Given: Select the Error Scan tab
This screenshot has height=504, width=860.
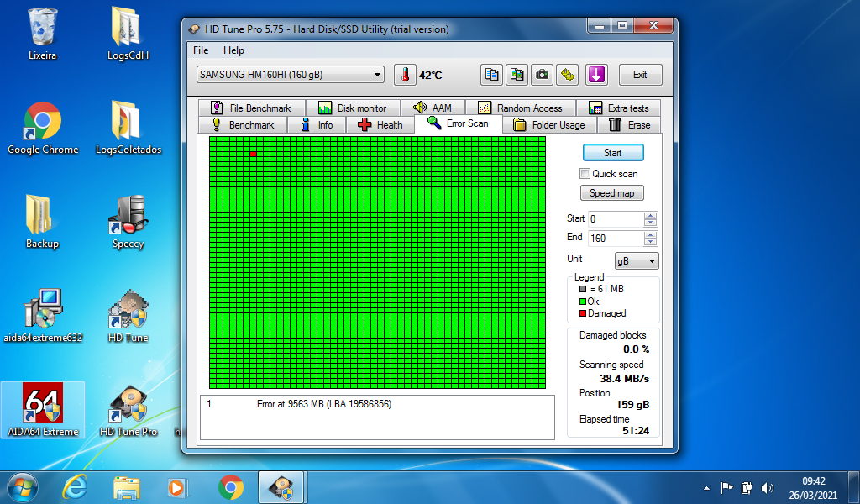Looking at the screenshot, I should [458, 124].
